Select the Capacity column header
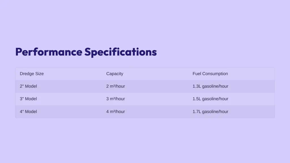The width and height of the screenshot is (290, 163). click(115, 74)
